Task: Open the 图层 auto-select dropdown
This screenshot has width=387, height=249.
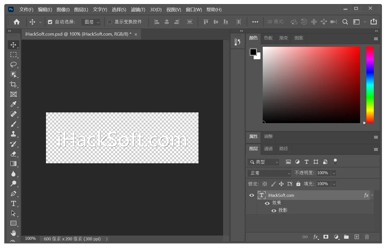Action: point(91,22)
